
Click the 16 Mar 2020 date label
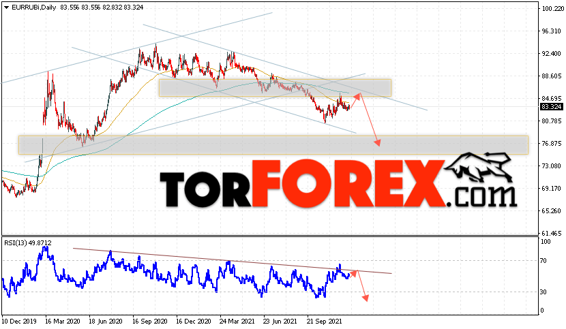(x=63, y=321)
